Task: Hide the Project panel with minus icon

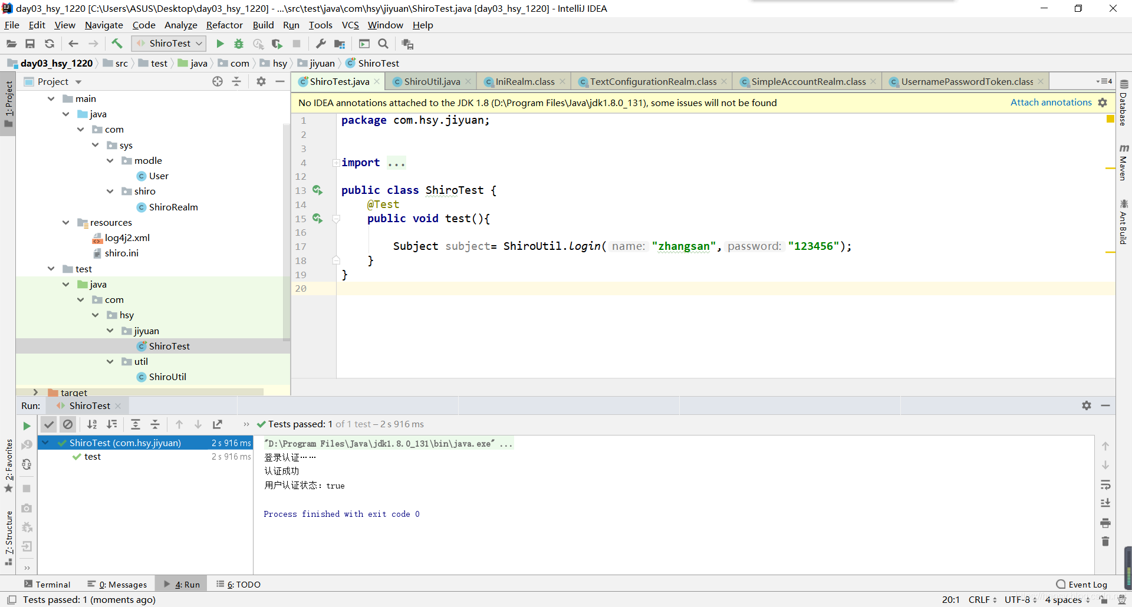Action: 280,81
